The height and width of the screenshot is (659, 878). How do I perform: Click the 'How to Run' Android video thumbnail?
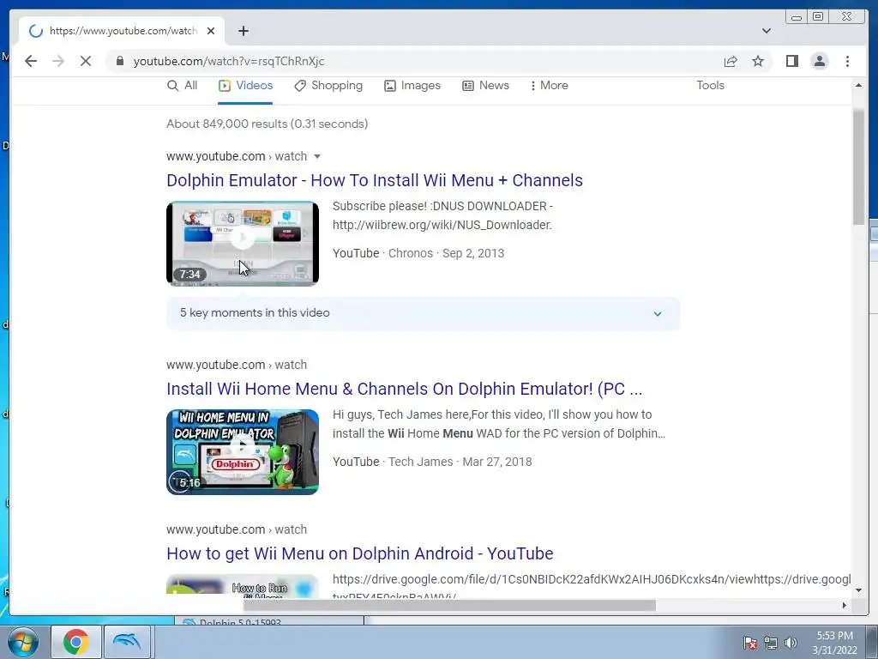pyautogui.click(x=243, y=585)
